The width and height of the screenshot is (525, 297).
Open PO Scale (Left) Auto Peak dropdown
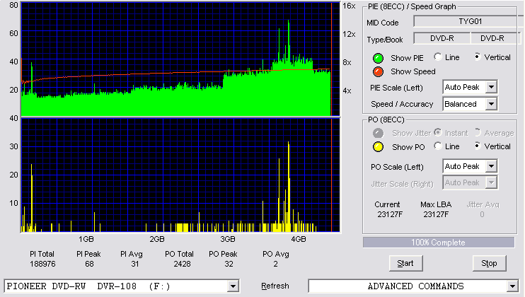click(x=491, y=166)
